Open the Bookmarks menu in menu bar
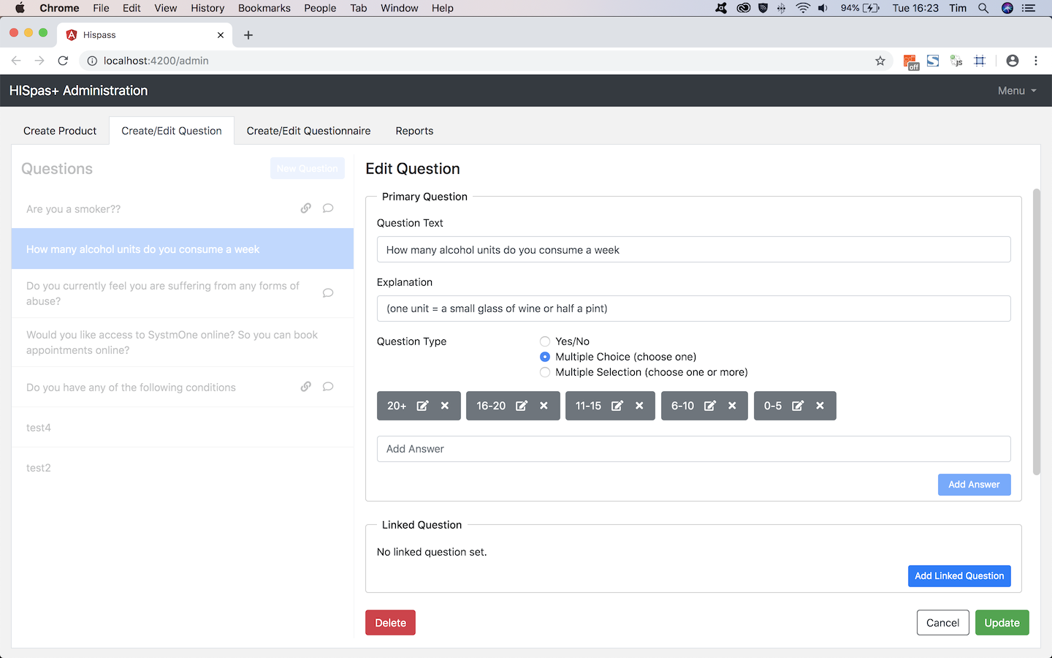Viewport: 1052px width, 658px height. click(264, 8)
